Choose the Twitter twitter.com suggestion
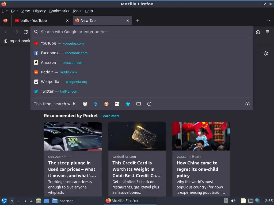Image resolution: width=274 pixels, height=205 pixels. click(142, 91)
